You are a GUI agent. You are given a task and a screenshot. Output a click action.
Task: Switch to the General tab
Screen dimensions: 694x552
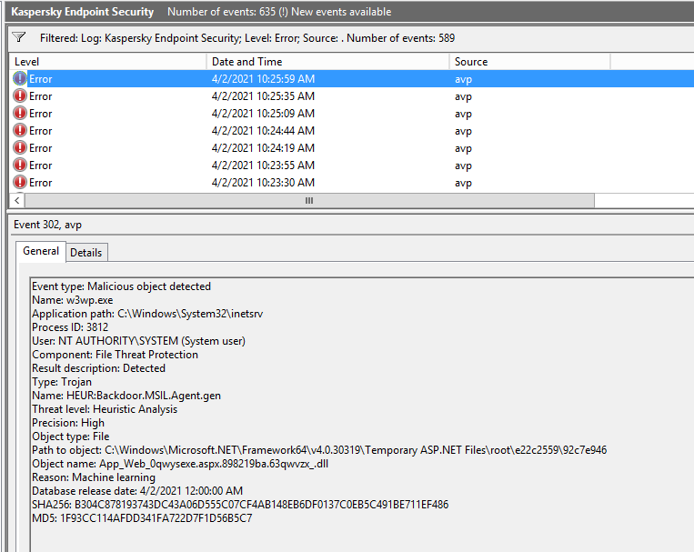41,251
